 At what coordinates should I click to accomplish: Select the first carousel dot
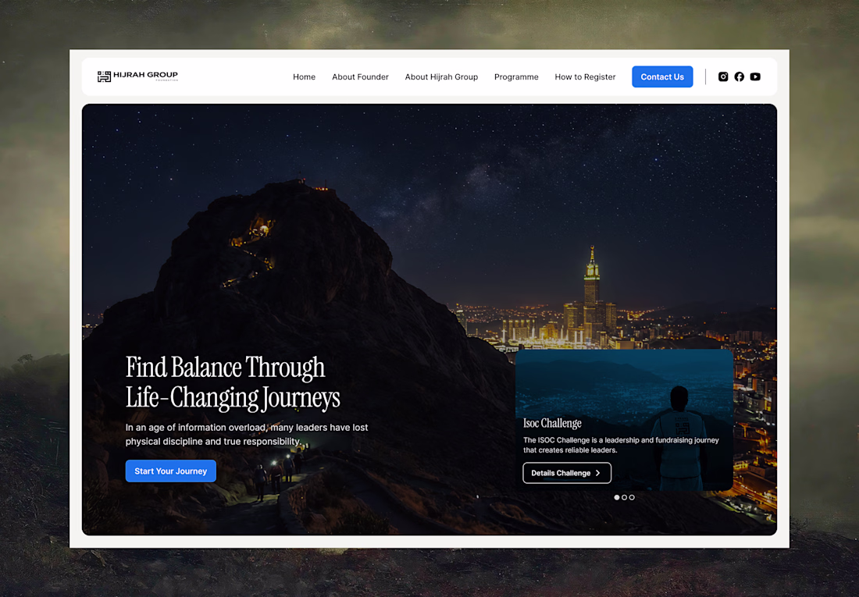point(617,497)
